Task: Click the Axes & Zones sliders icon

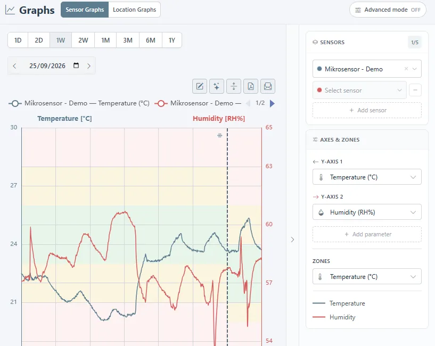Action: coord(315,139)
